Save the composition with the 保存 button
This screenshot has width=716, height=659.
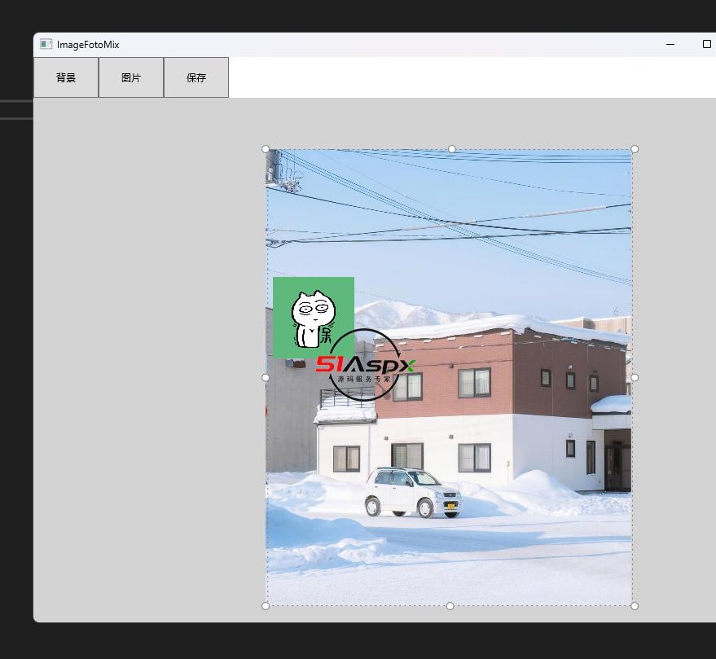point(196,77)
